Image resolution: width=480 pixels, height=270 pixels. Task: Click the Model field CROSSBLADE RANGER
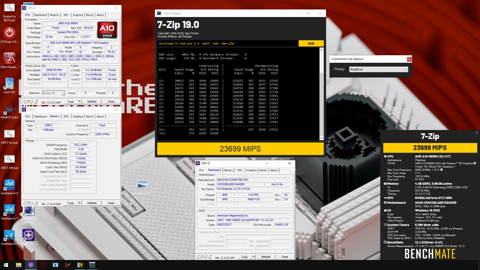(x=240, y=184)
